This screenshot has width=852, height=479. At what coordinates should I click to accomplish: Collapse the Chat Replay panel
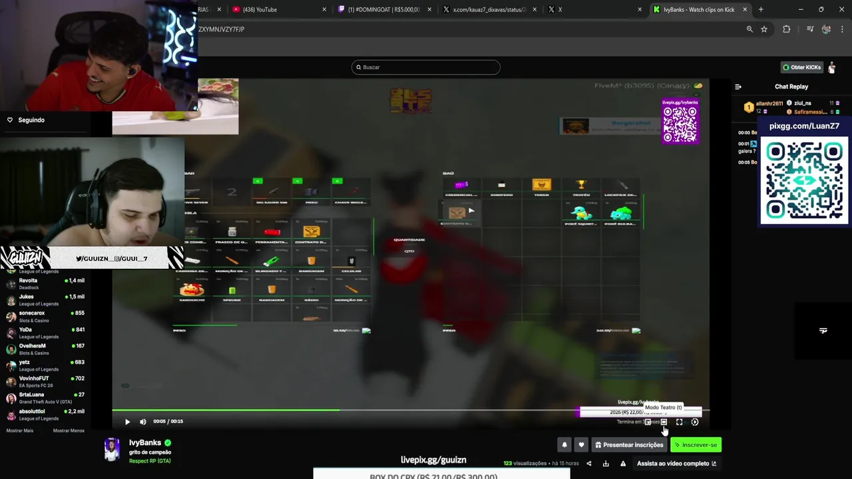pos(738,86)
